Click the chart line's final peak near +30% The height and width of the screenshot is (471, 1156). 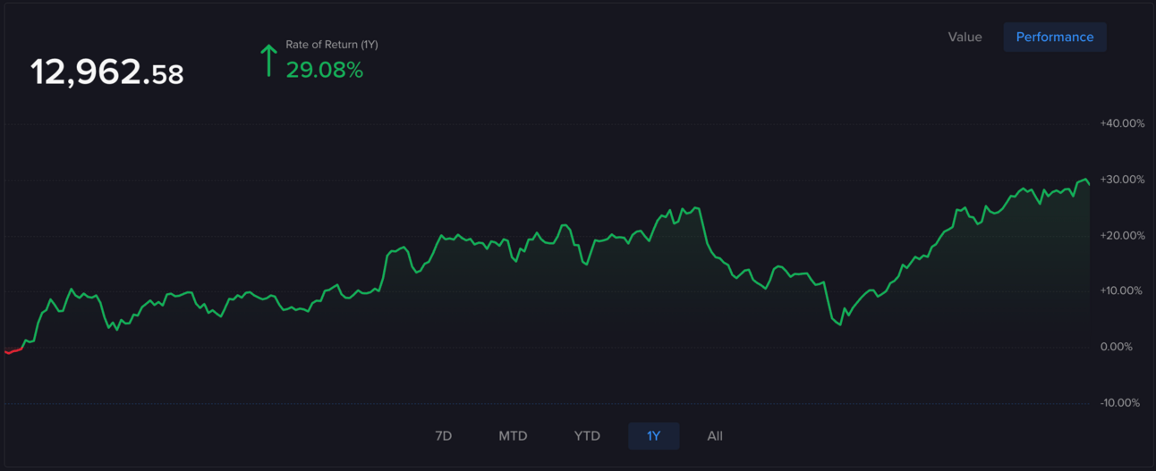coord(1085,180)
